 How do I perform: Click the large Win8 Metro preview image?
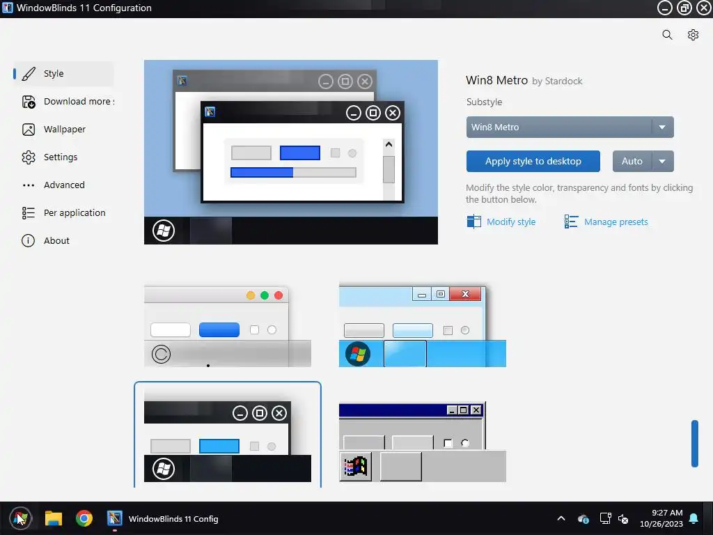291,152
